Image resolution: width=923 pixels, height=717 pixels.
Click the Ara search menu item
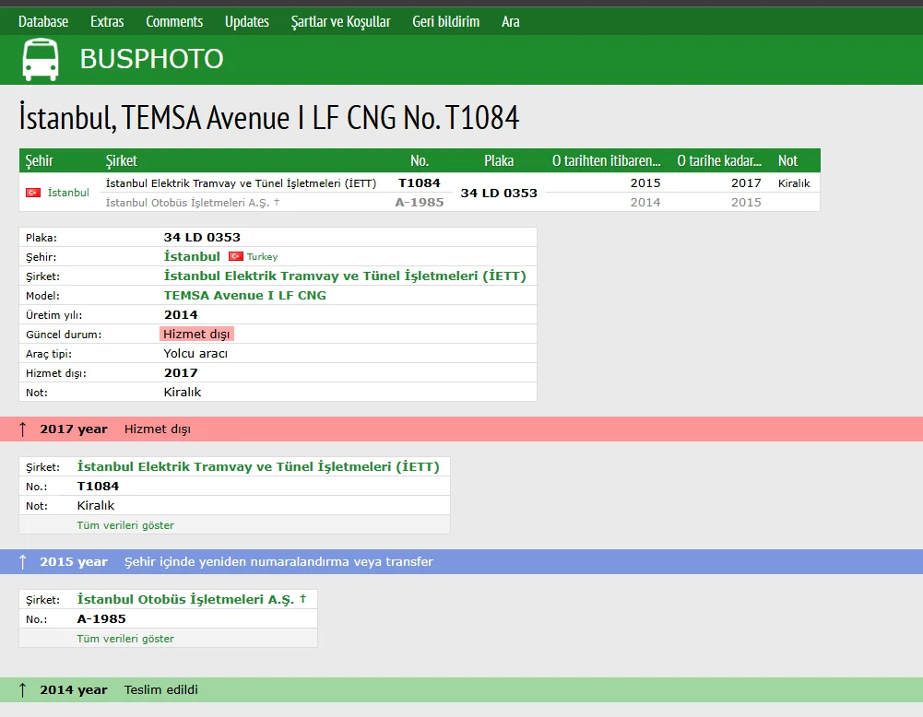(x=511, y=21)
